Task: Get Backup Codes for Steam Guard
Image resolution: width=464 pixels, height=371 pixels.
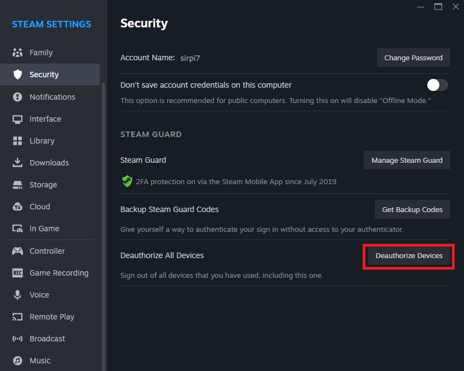Action: [412, 210]
